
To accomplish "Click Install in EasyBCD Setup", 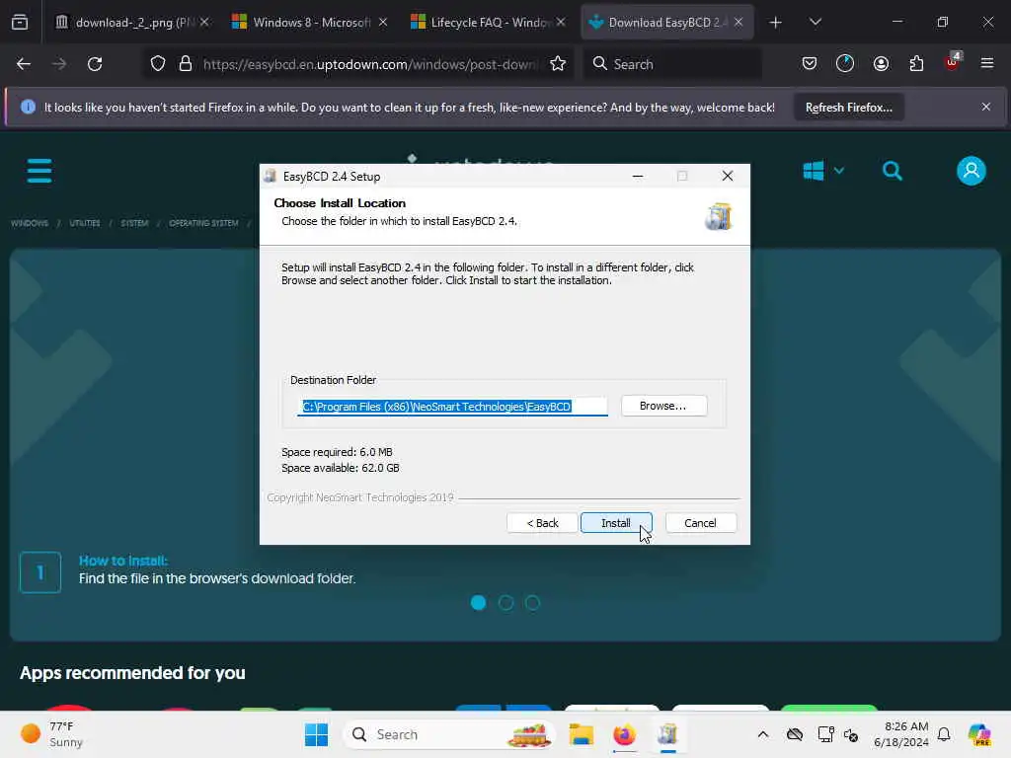I will coord(616,523).
